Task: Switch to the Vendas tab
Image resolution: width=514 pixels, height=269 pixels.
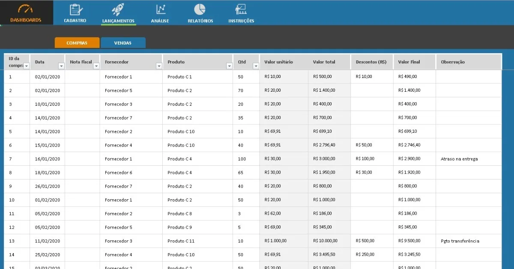Action: coord(123,43)
